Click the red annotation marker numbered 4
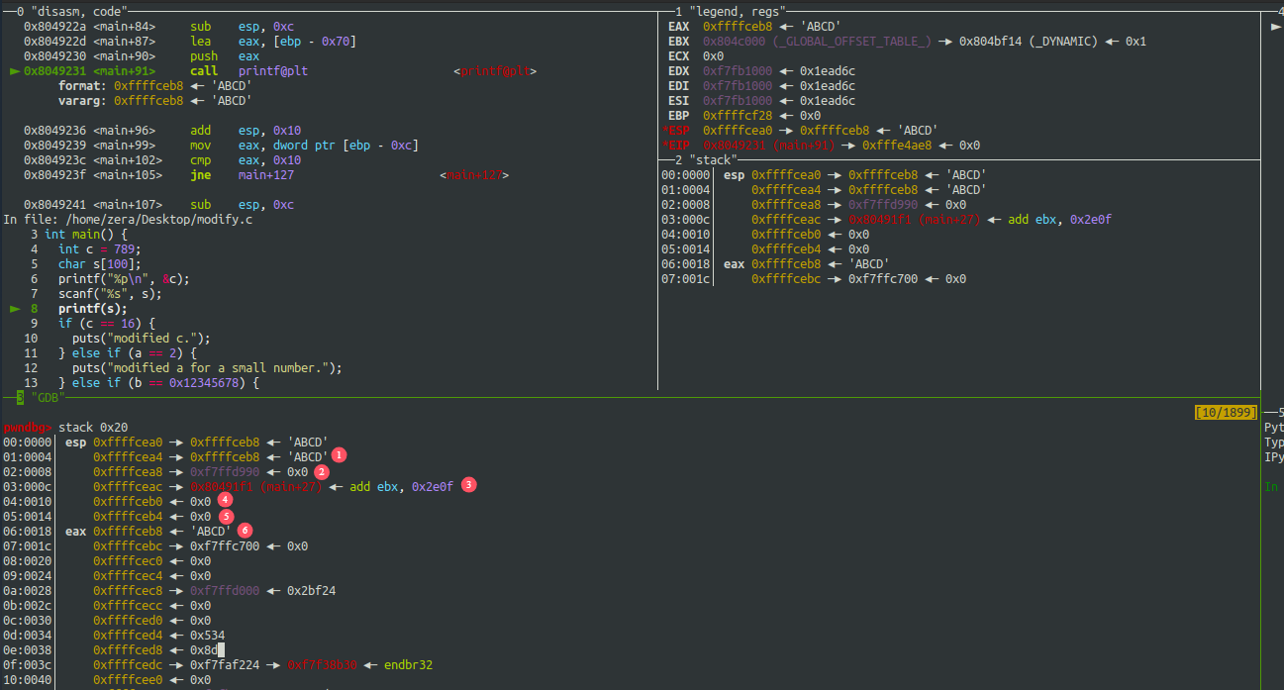Screen dimensions: 1284x690 coord(226,501)
